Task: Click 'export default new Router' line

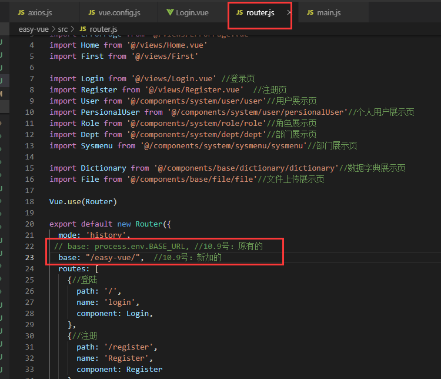Action: [x=111, y=224]
